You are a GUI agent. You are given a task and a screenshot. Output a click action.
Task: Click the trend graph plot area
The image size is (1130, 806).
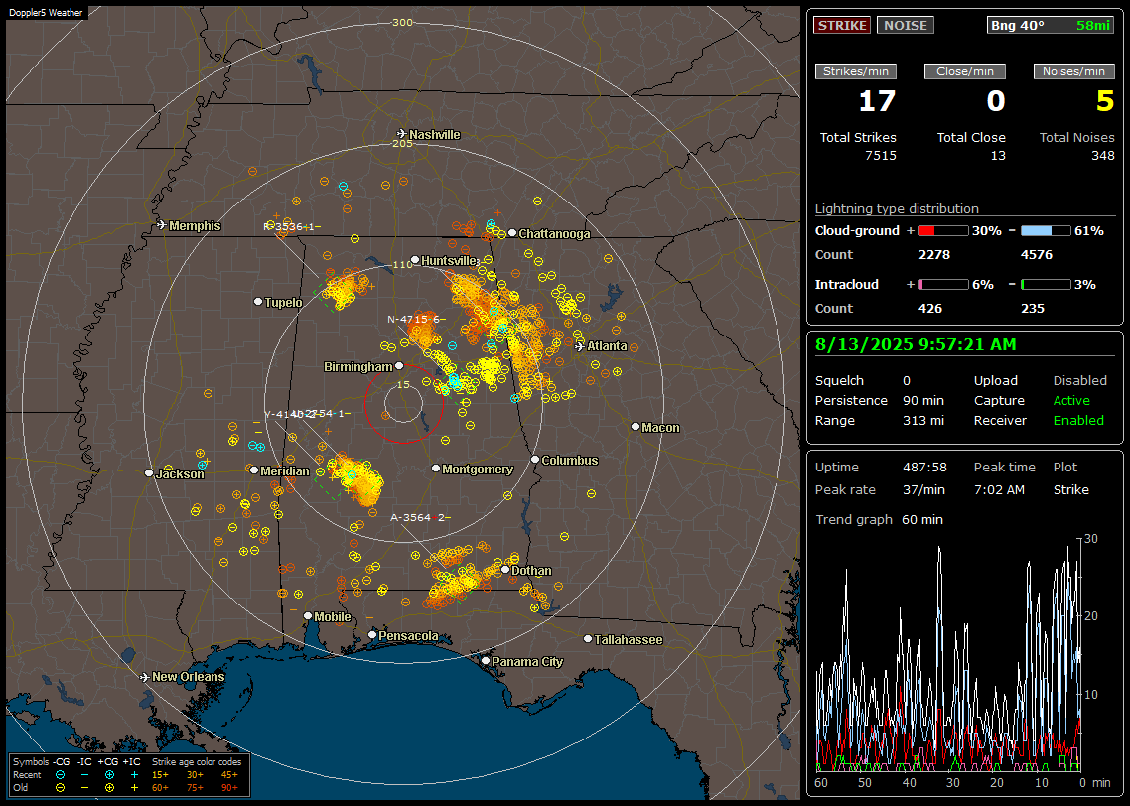(947, 655)
